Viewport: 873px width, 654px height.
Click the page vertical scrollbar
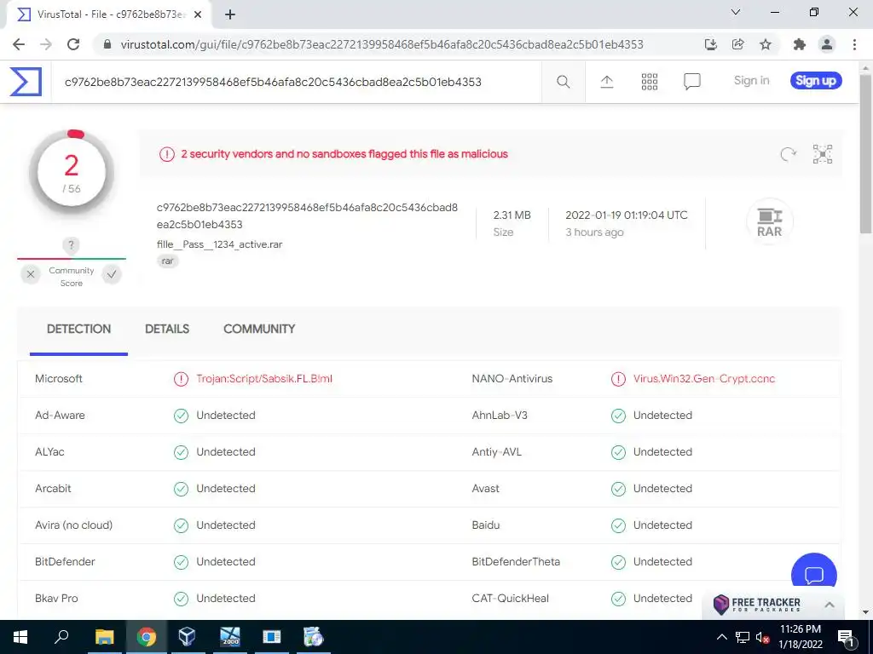[x=866, y=156]
